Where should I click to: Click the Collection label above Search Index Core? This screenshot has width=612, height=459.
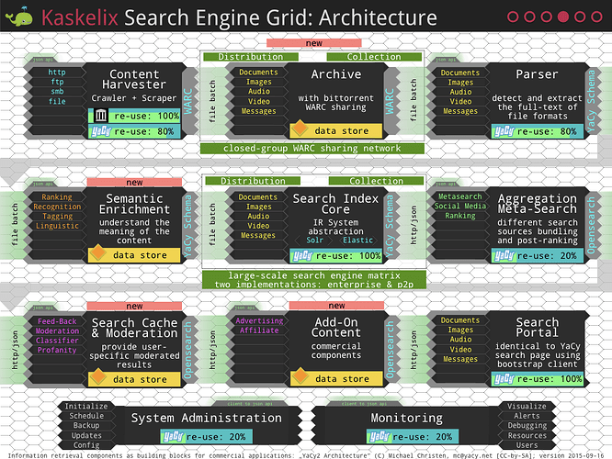[x=376, y=181]
